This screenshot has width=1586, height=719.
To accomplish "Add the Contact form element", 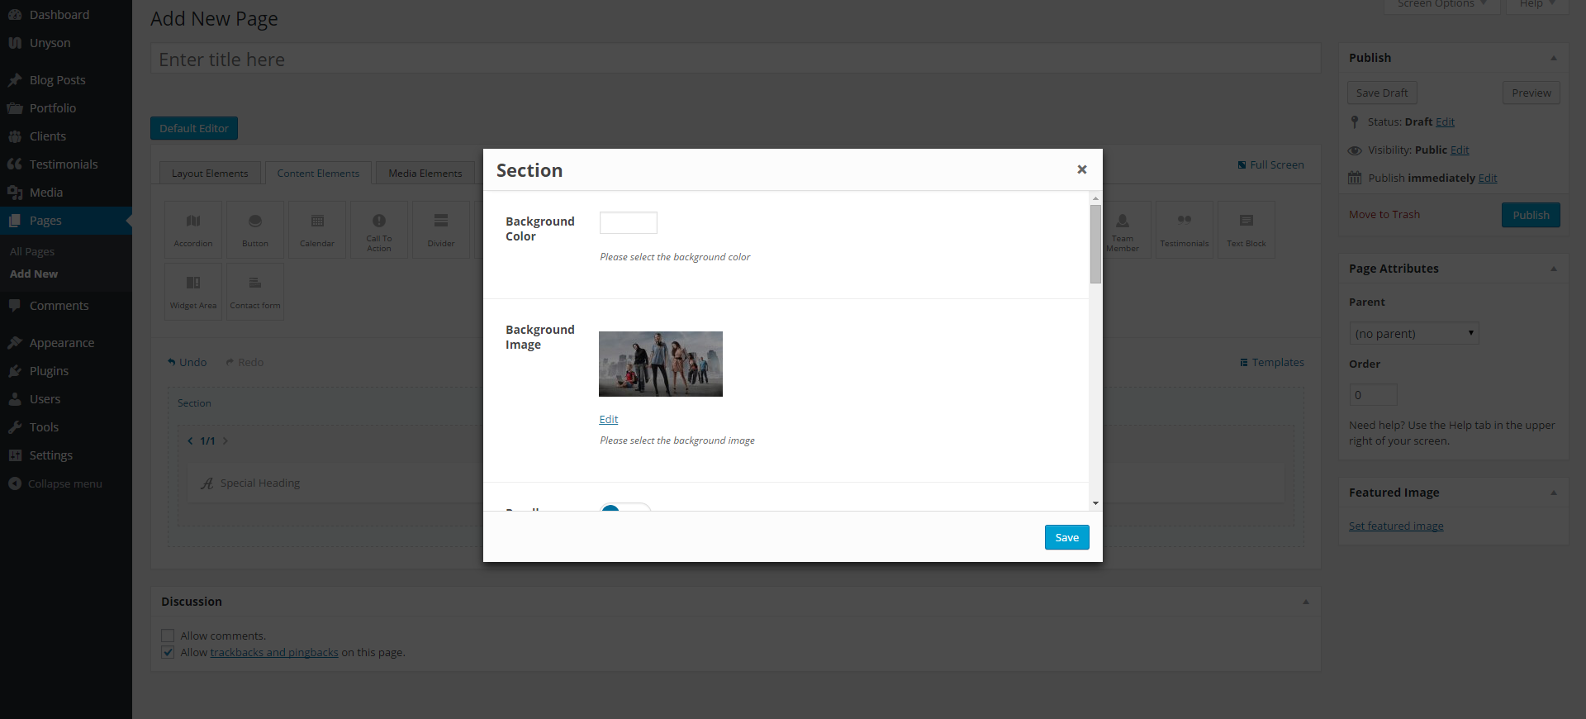I will coord(255,291).
